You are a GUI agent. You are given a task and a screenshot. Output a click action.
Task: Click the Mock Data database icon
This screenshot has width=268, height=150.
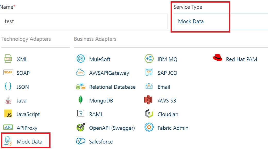tap(8, 141)
